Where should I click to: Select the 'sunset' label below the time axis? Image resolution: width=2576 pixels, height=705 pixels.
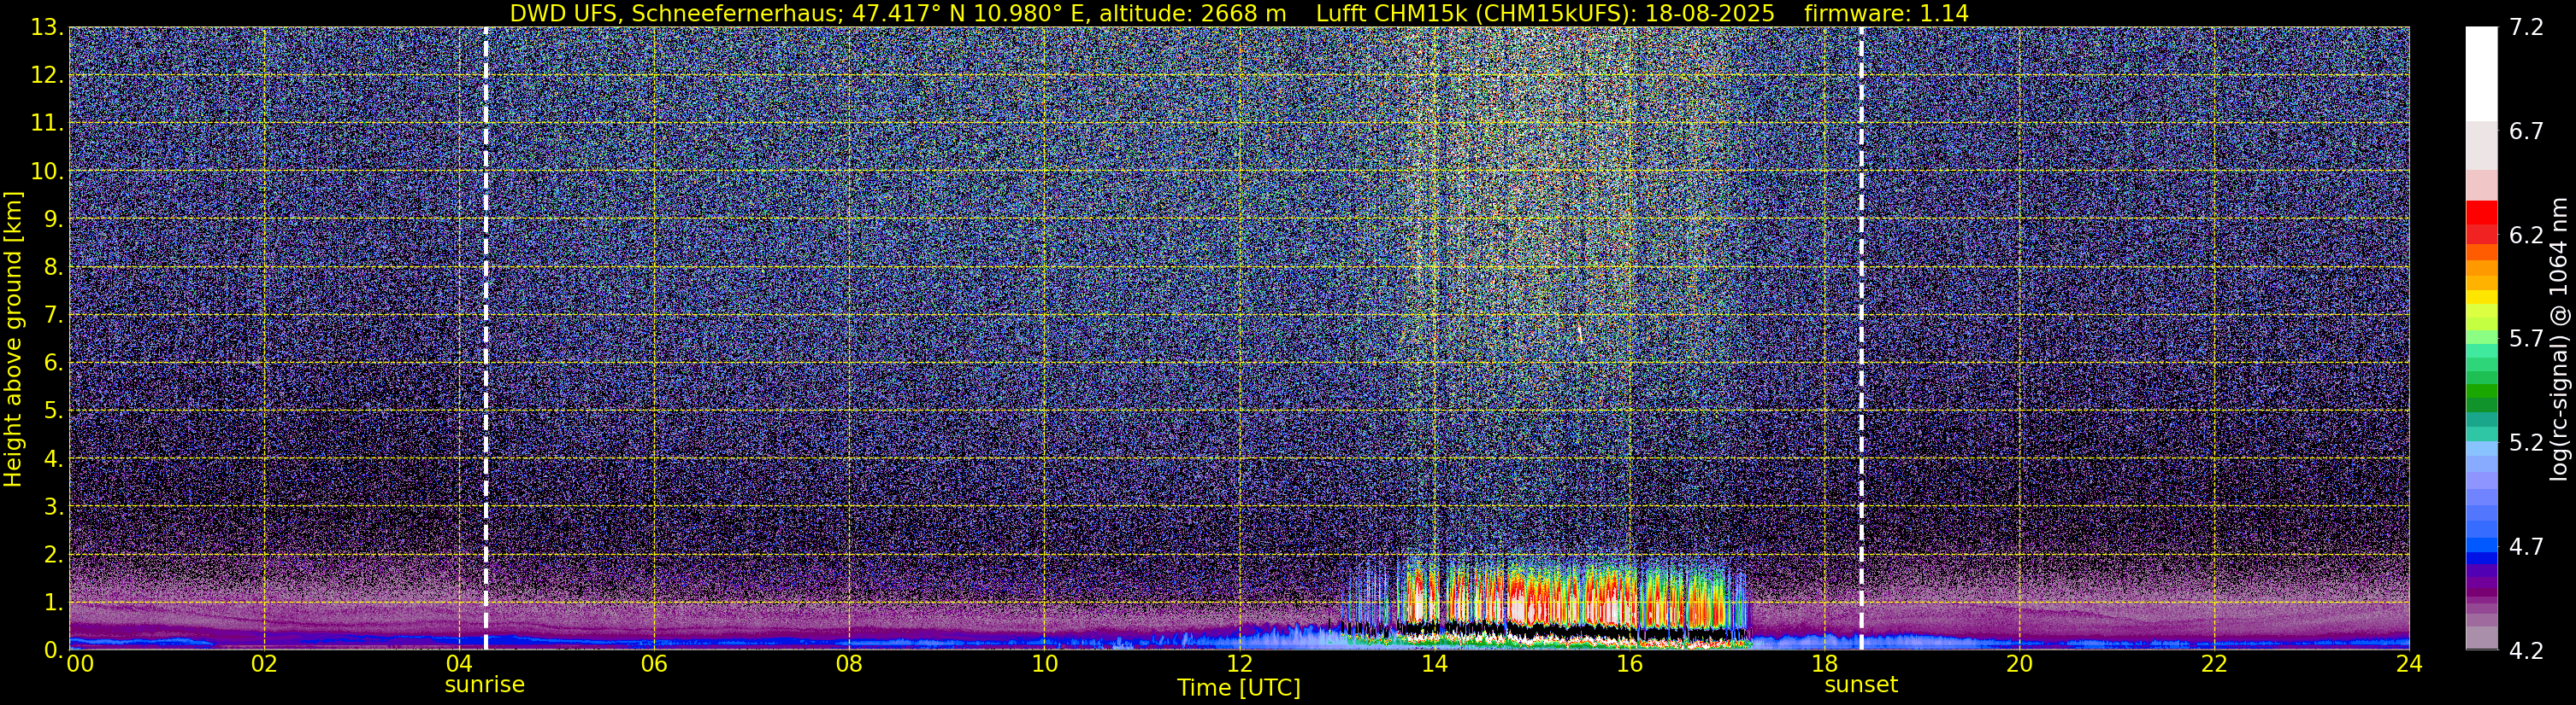coord(1860,685)
